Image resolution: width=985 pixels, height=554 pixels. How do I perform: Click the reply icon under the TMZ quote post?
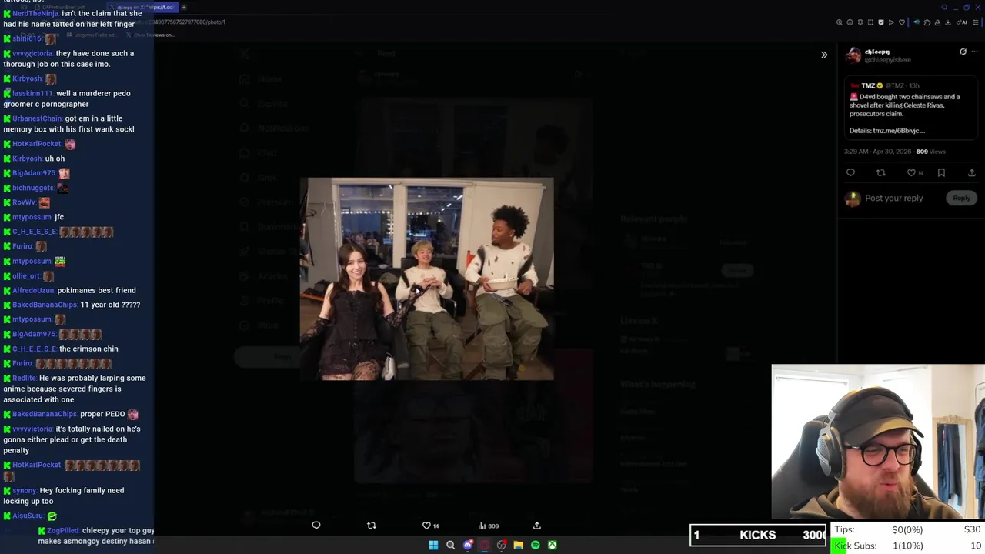tap(850, 173)
